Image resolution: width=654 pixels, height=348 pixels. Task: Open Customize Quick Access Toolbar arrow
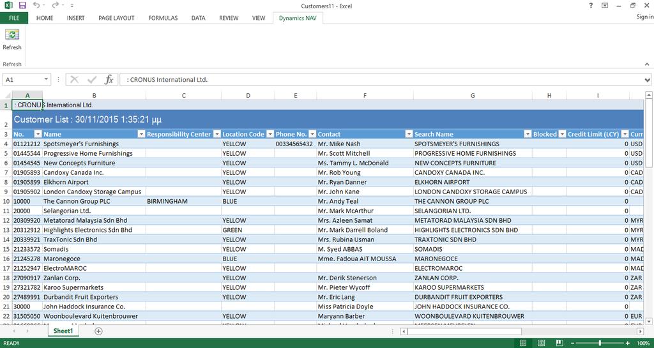click(x=72, y=6)
